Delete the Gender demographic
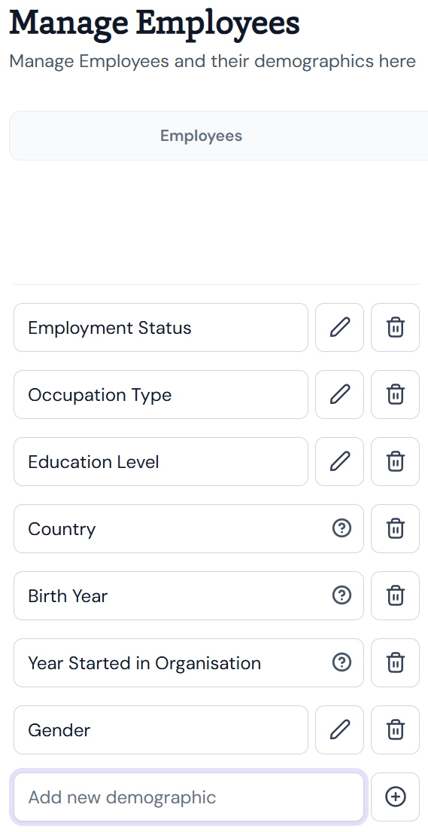The width and height of the screenshot is (428, 832). click(x=395, y=730)
